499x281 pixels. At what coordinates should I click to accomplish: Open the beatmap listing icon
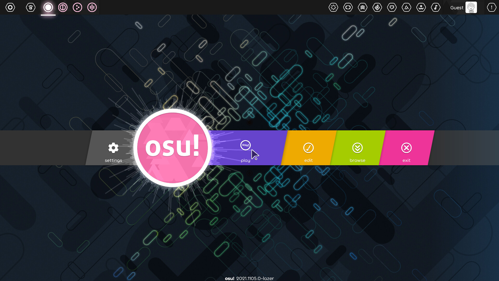[377, 7]
